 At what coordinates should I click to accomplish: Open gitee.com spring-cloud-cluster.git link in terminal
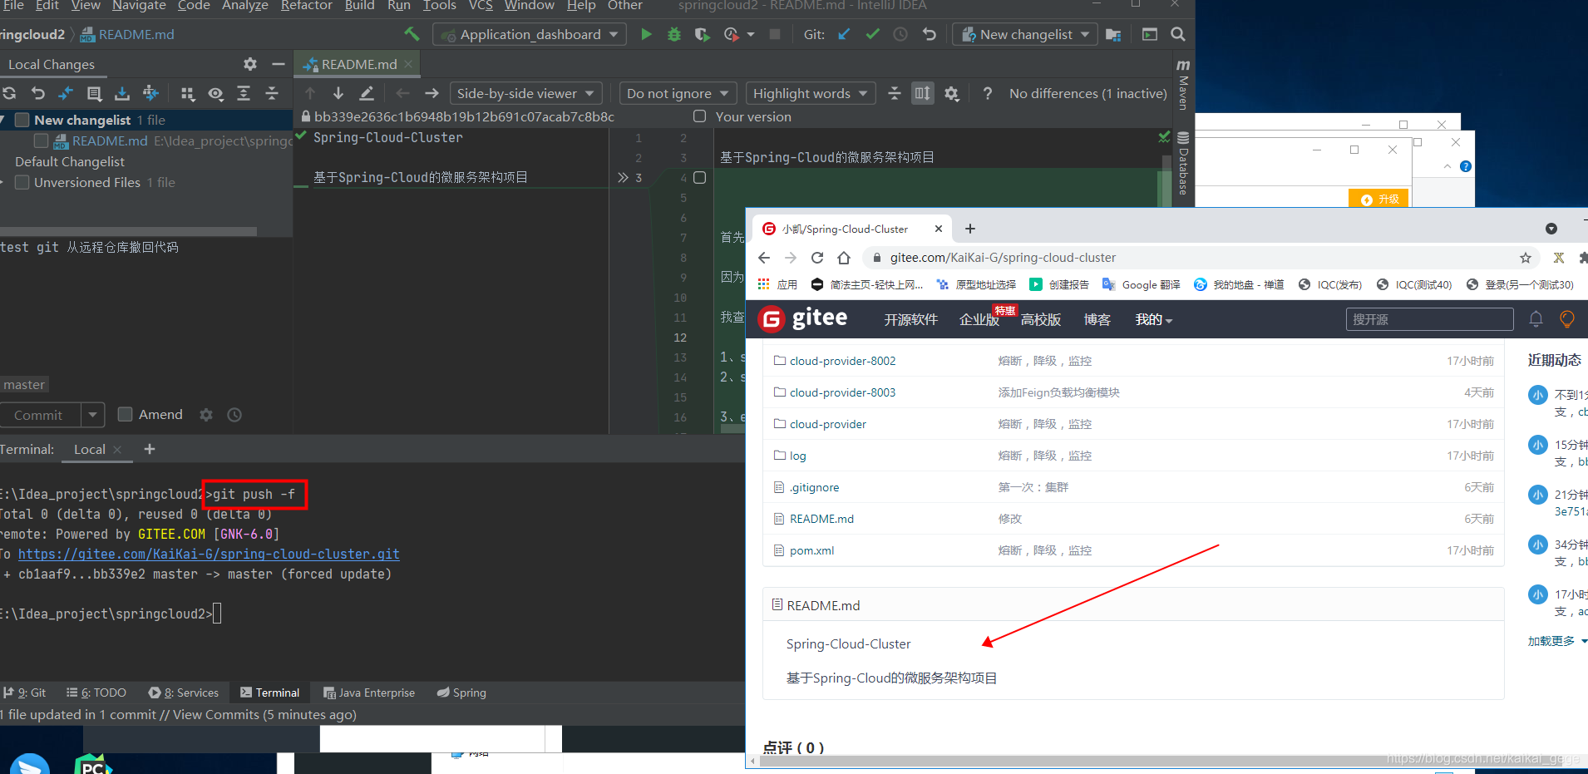[209, 554]
